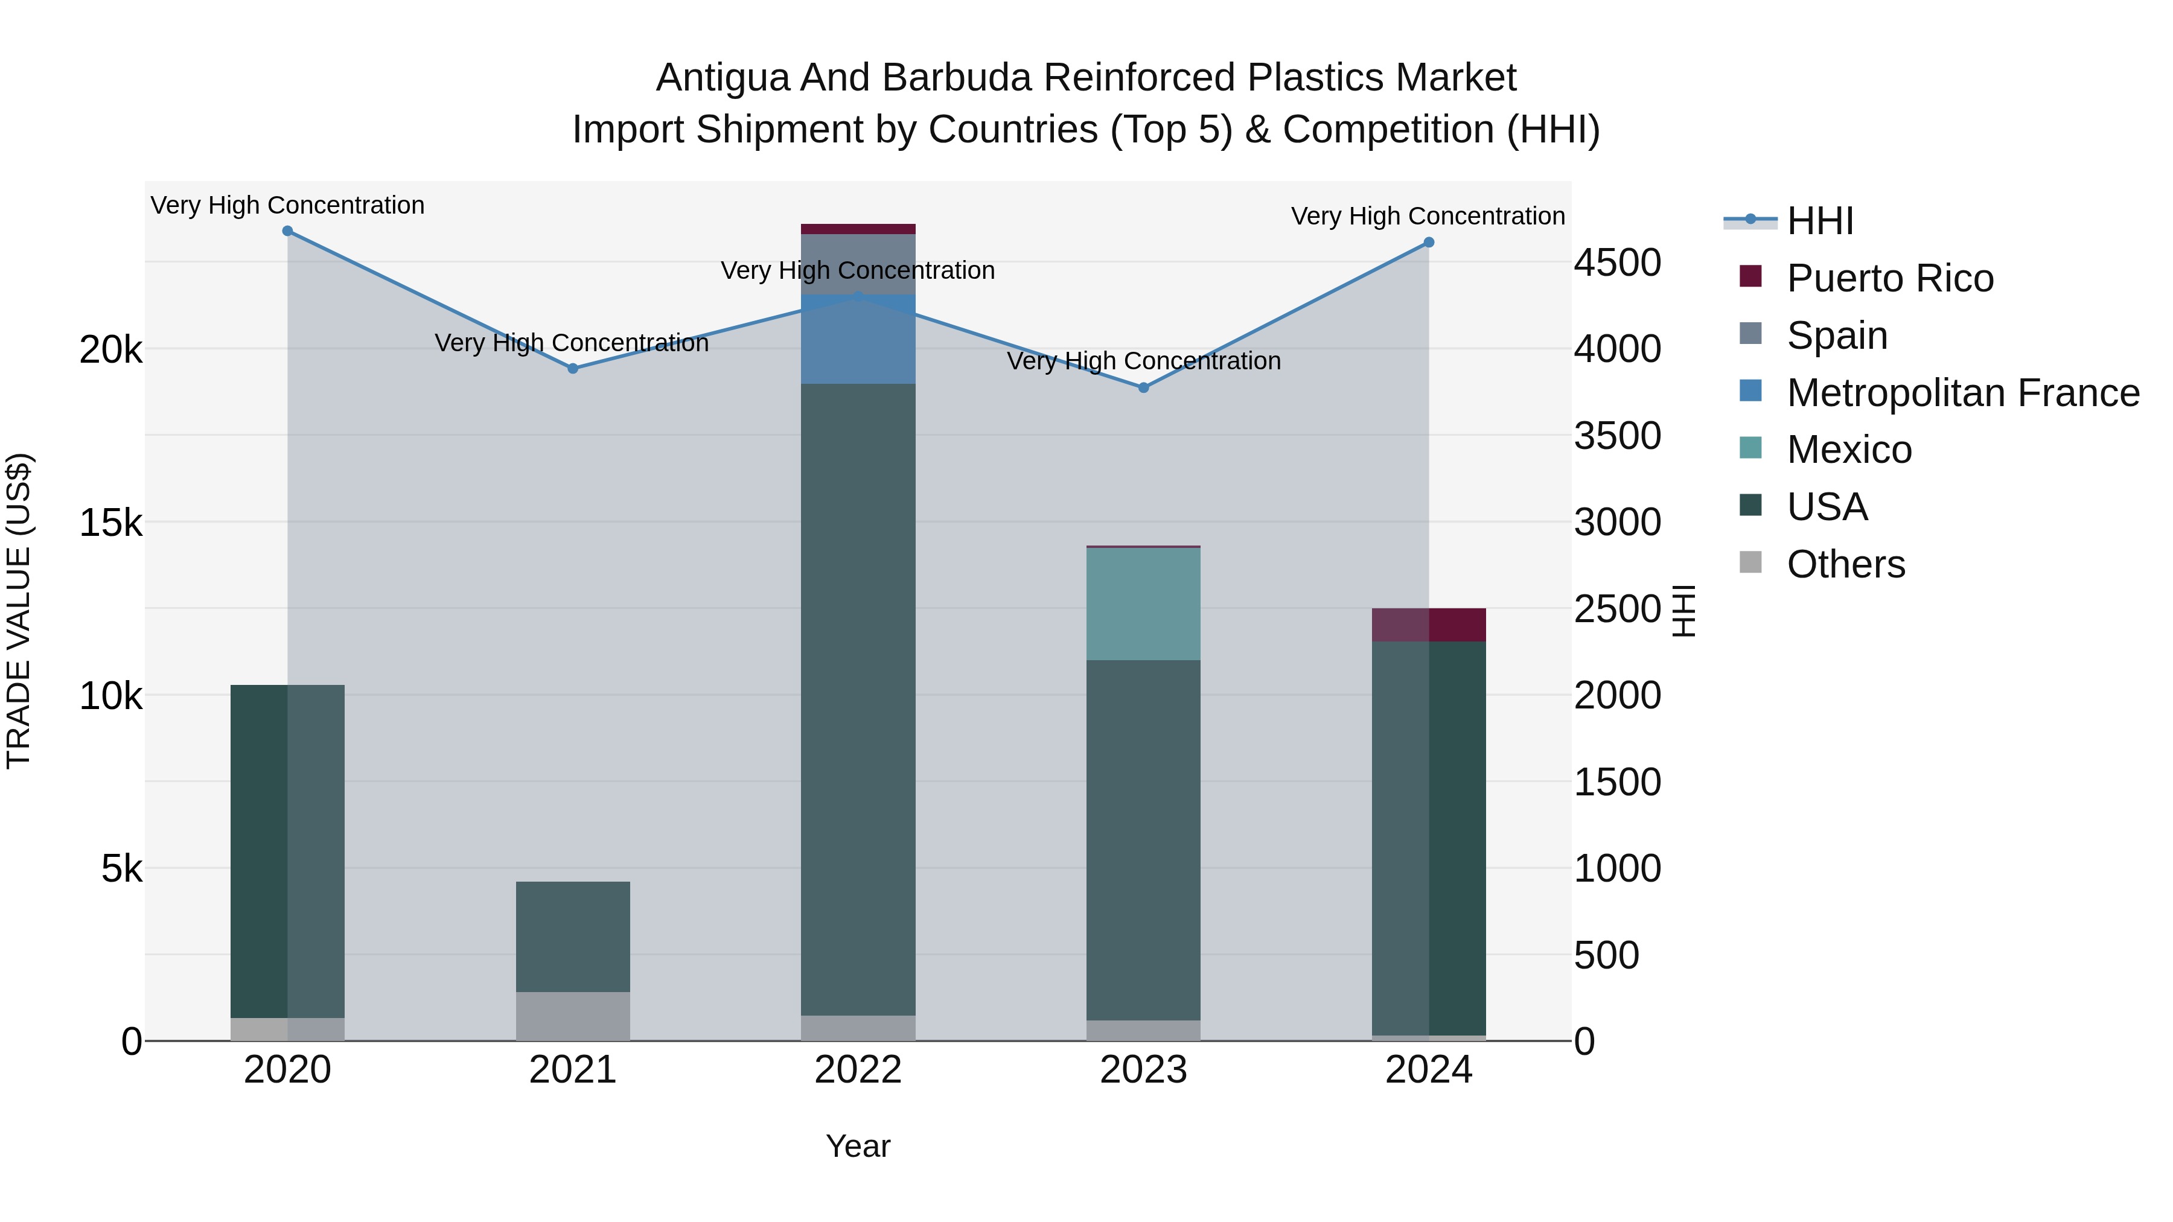Toggle Others series in legend
Viewport: 2173px width, 1222px height.
click(1822, 564)
